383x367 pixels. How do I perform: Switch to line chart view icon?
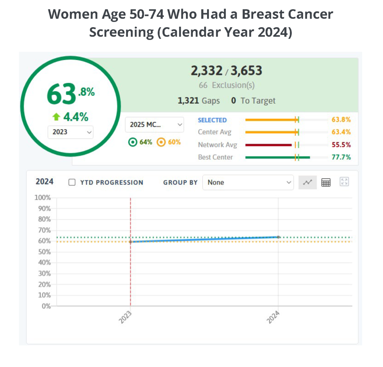point(307,182)
